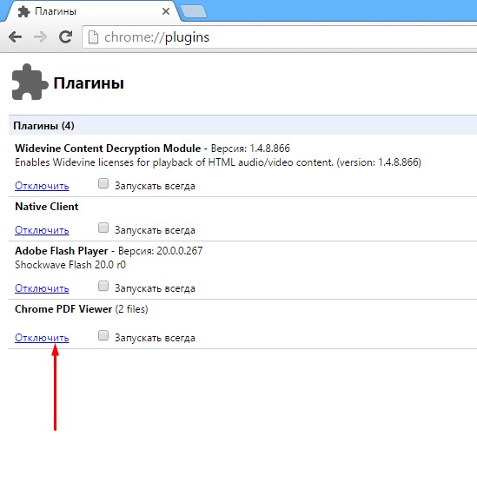
Task: Disable Native Client via its Отключить link
Action: coord(42,230)
